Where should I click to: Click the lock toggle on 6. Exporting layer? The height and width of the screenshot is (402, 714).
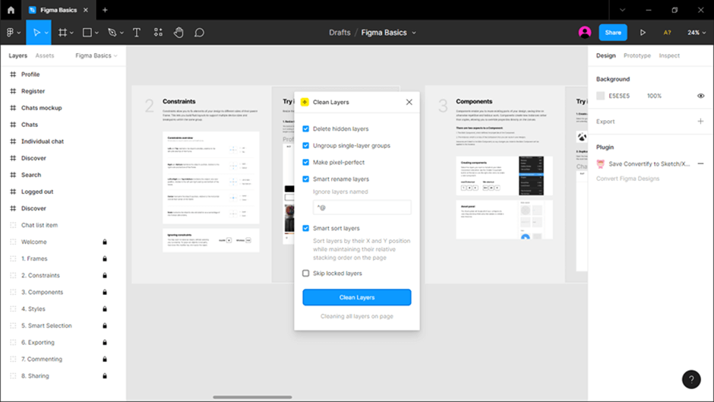click(105, 342)
